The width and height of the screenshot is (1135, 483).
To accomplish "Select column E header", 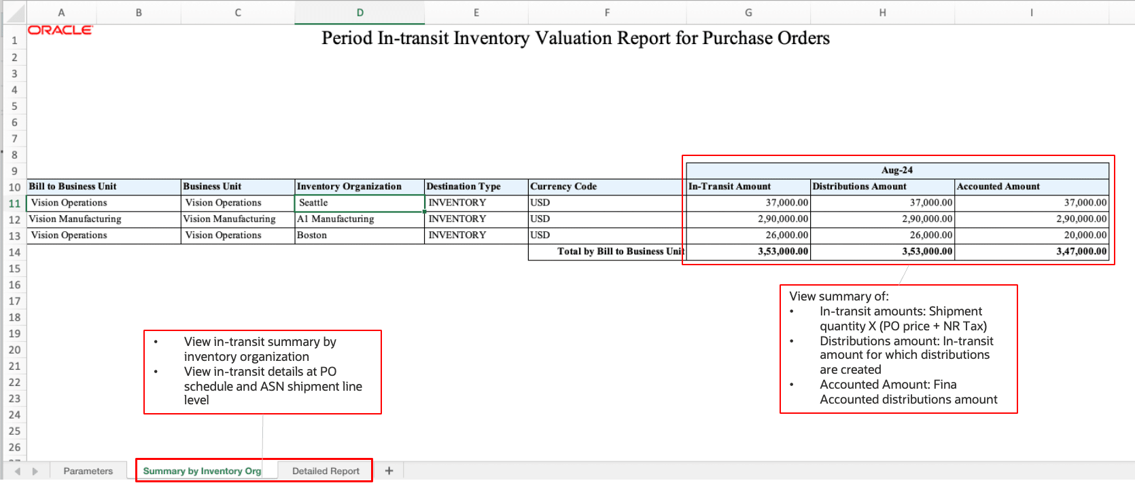I will point(476,12).
